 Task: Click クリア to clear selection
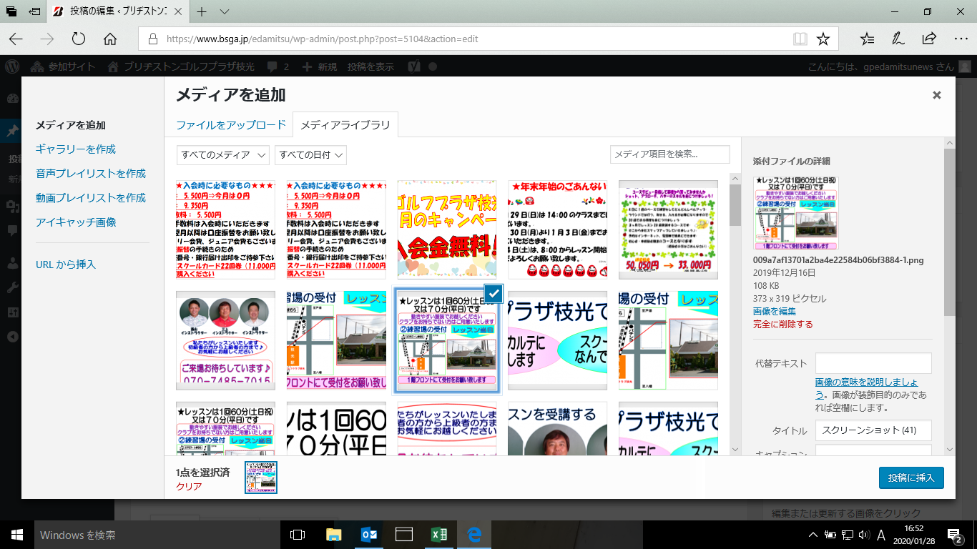[x=189, y=486]
